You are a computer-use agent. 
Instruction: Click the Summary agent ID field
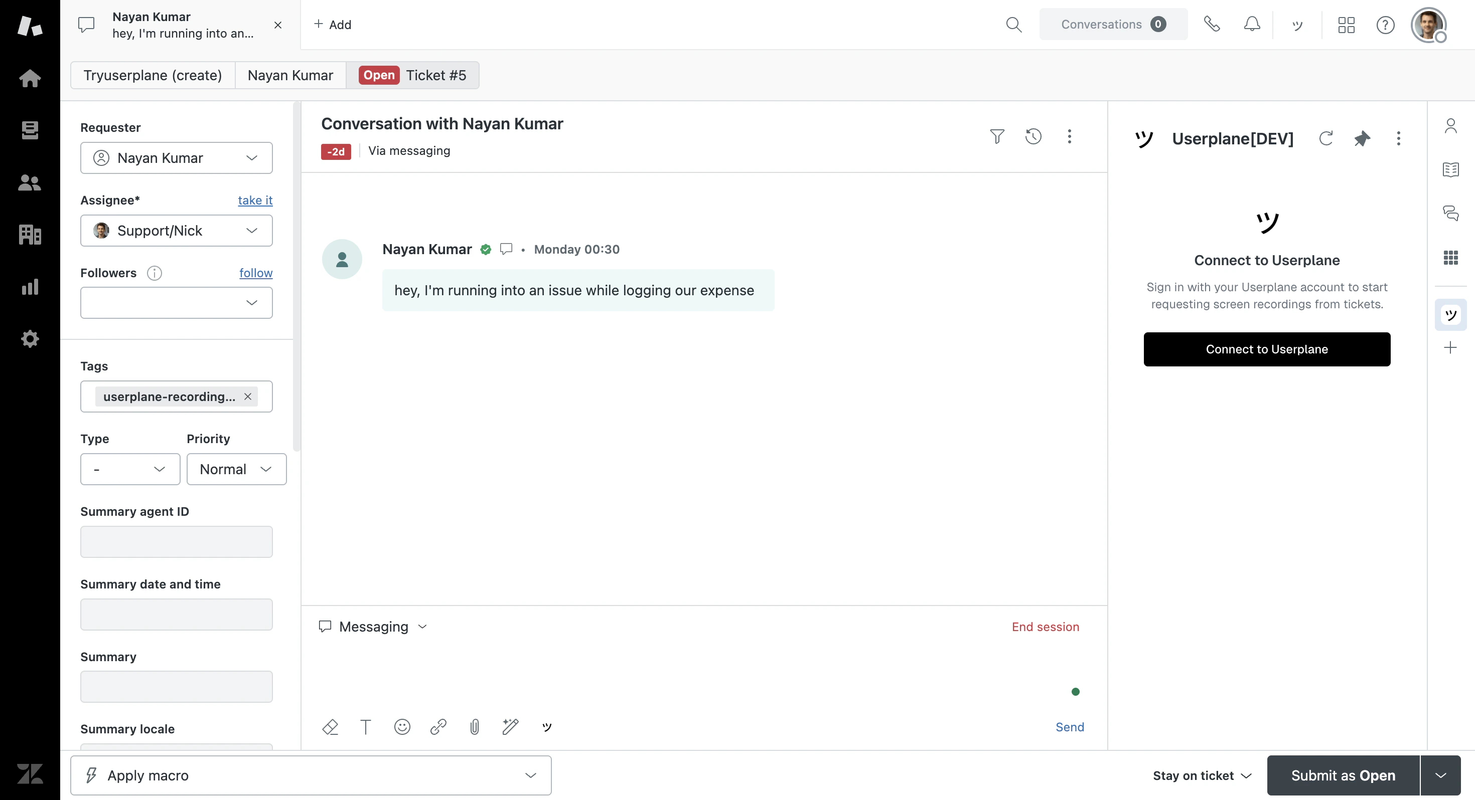(x=177, y=541)
